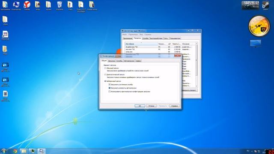The width and height of the screenshot is (274, 154).
Task: Click the process list scrollbar down arrow
Action: click(x=197, y=86)
